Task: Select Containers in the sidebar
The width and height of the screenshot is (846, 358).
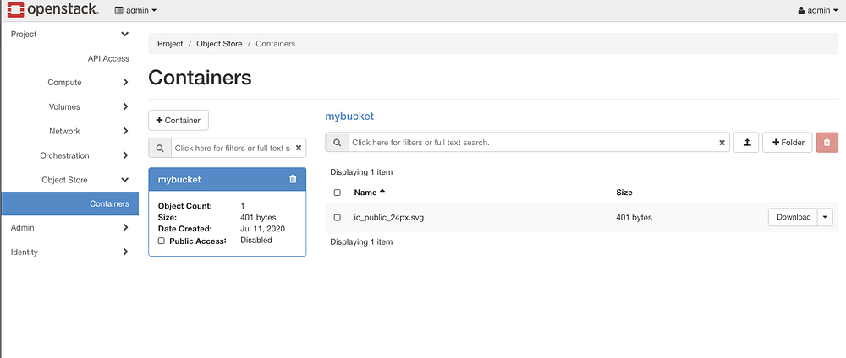Action: click(109, 203)
